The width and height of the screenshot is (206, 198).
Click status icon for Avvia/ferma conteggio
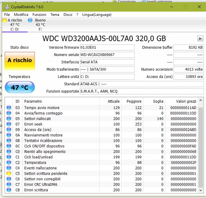pos(9,113)
